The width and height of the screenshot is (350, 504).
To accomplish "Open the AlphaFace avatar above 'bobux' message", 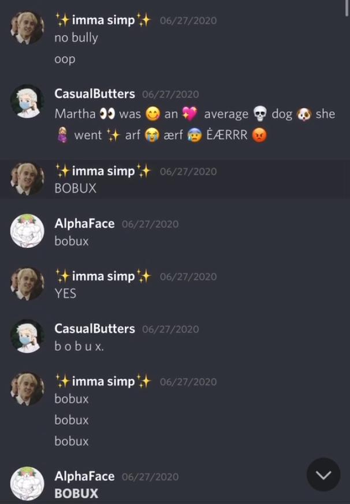I will pyautogui.click(x=27, y=231).
